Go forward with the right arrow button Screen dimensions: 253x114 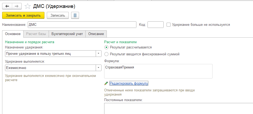pos(17,6)
